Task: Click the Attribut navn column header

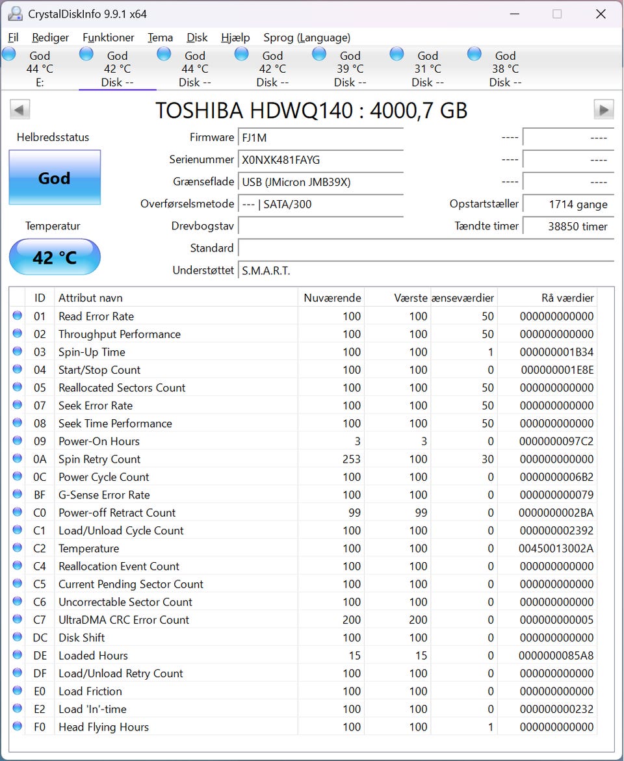Action: (x=175, y=298)
